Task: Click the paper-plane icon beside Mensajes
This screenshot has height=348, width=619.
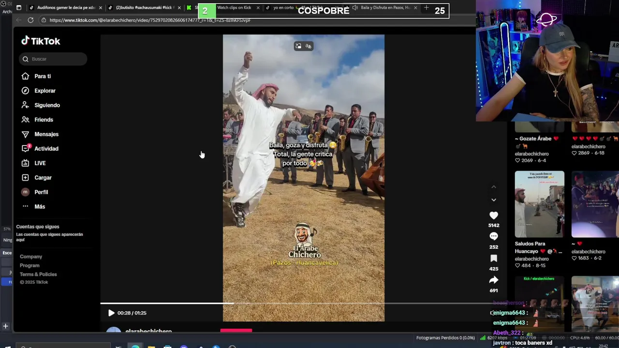Action: [25, 134]
